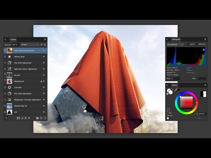Screen dimensions: 211x158
Task: Click the Lens Blur layer filter icon
Action: click(9, 87)
